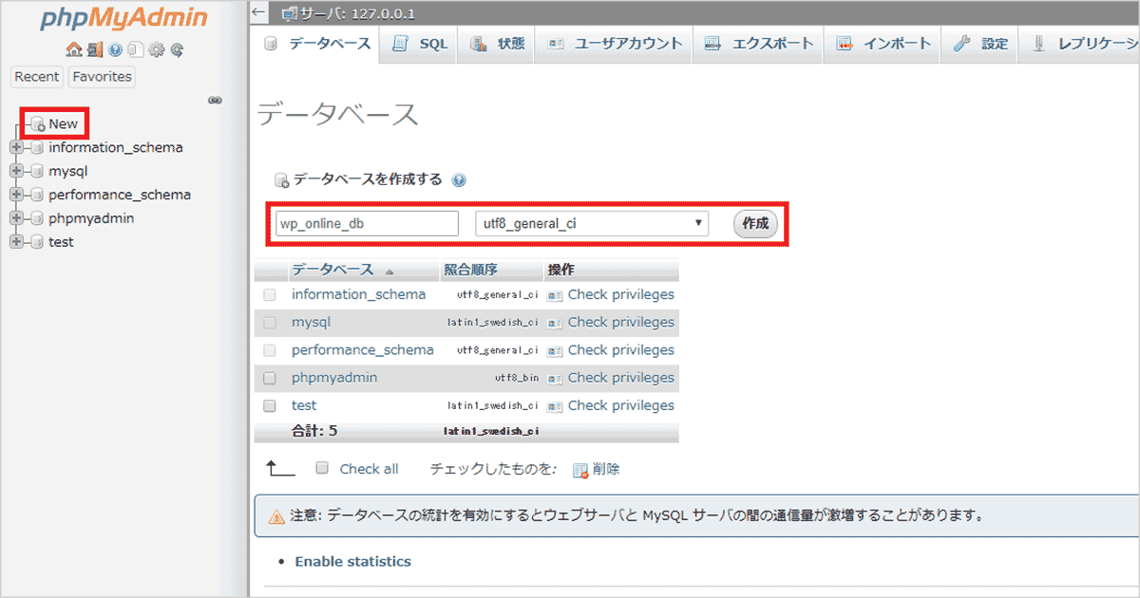Viewport: 1140px width, 598px height.
Task: Click the phpMyAdmin home icon
Action: click(73, 49)
